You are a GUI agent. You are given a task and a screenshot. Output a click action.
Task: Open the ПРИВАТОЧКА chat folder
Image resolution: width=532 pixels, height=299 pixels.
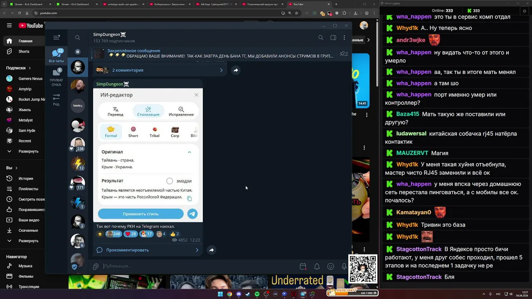(x=57, y=78)
